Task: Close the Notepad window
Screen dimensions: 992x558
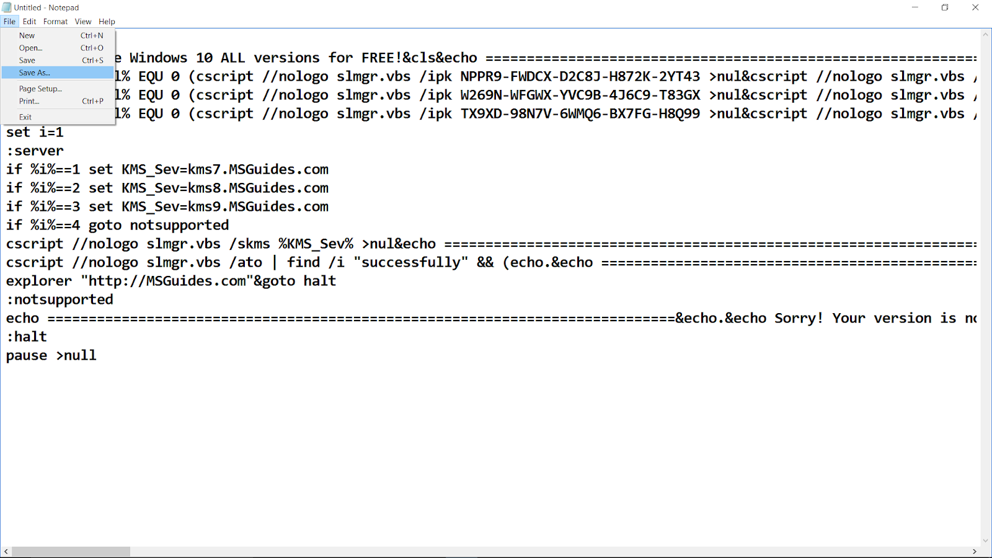Action: [x=975, y=7]
